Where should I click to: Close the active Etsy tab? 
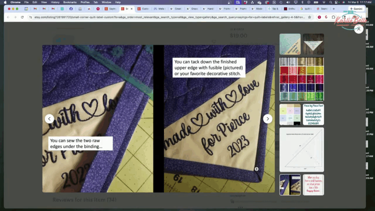tap(131, 9)
